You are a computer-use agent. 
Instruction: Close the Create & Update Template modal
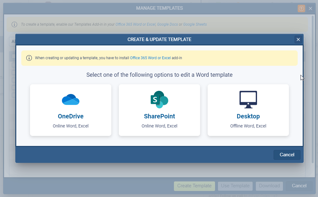coord(298,39)
